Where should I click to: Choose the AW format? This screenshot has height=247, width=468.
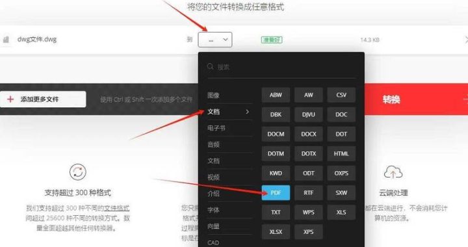point(309,95)
